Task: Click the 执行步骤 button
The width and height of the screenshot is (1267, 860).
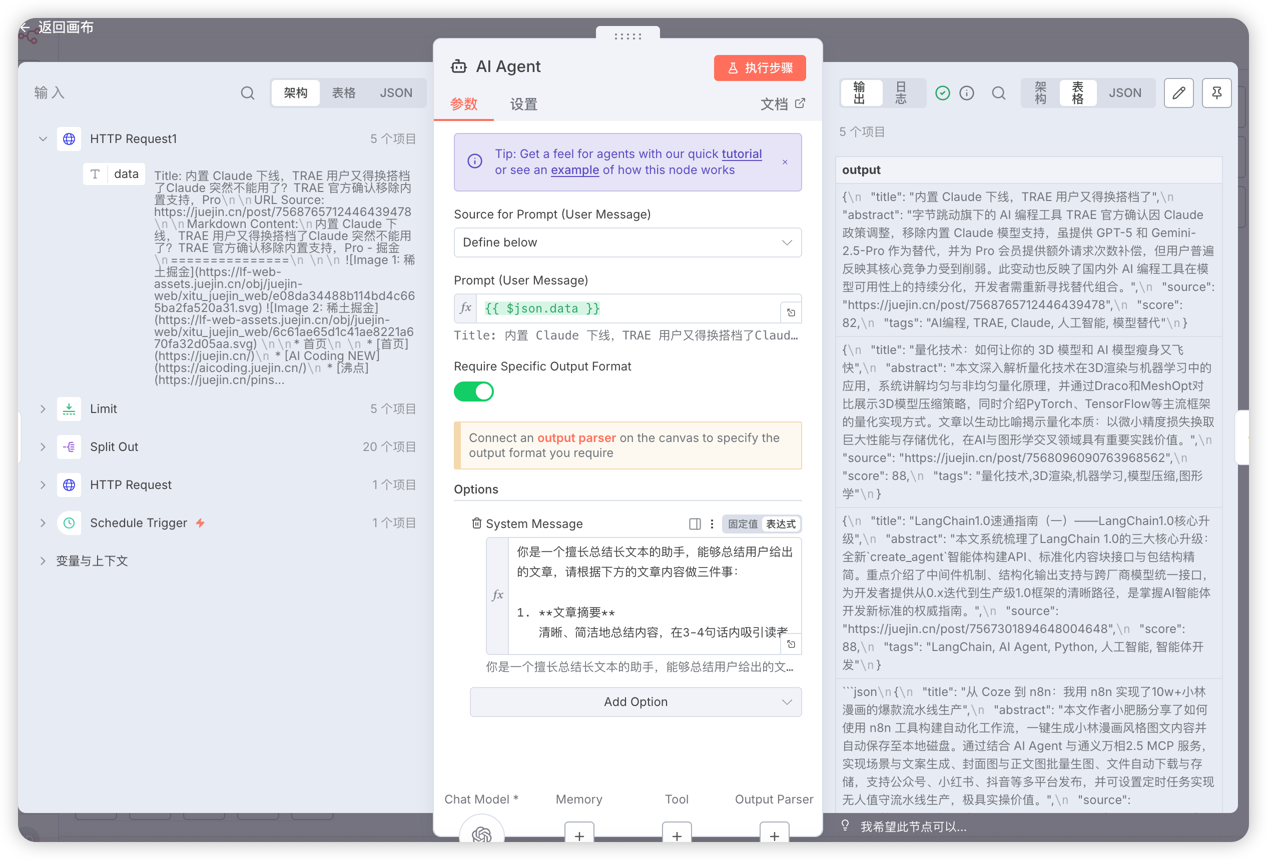Action: click(760, 67)
